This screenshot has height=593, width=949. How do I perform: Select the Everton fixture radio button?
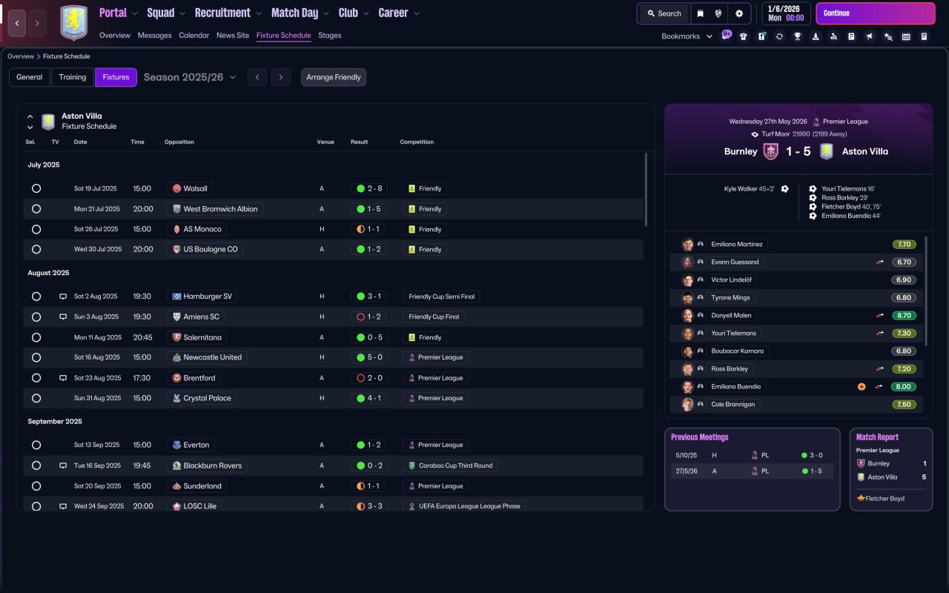(x=36, y=445)
